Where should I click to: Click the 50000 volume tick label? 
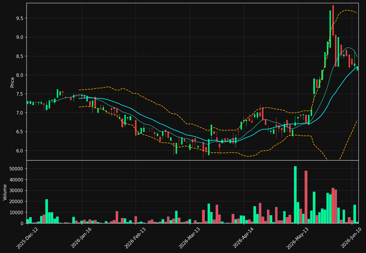[x=17, y=169]
